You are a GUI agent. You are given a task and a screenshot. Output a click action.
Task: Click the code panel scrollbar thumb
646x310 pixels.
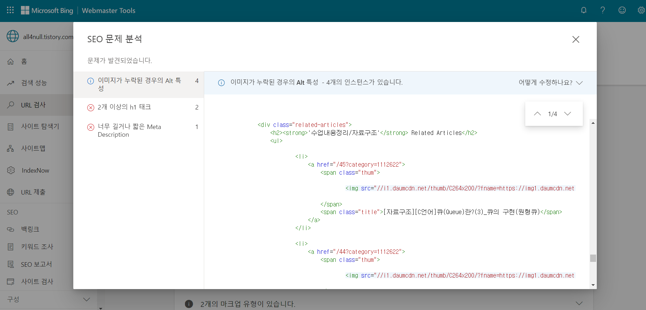click(593, 258)
